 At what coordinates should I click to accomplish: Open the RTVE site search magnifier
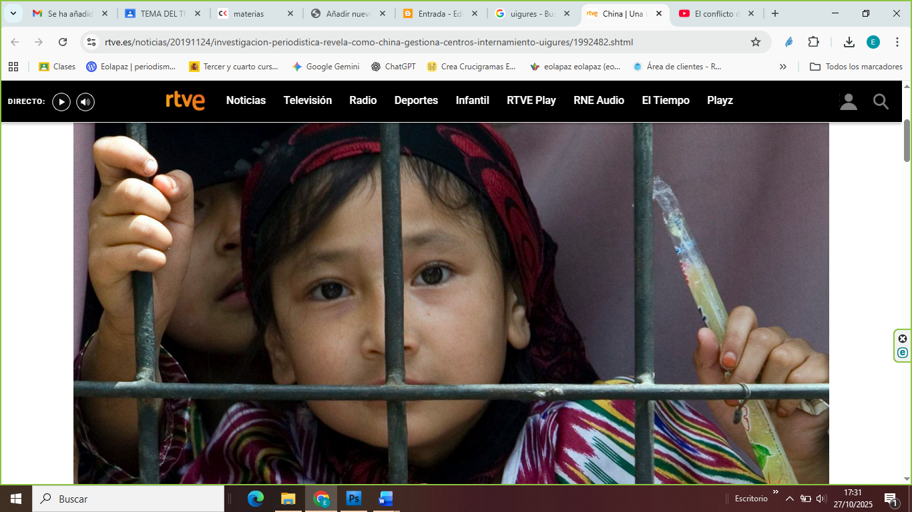tap(881, 101)
